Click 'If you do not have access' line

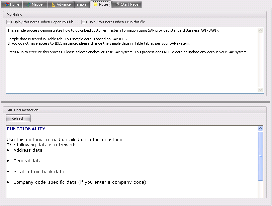click(99, 43)
